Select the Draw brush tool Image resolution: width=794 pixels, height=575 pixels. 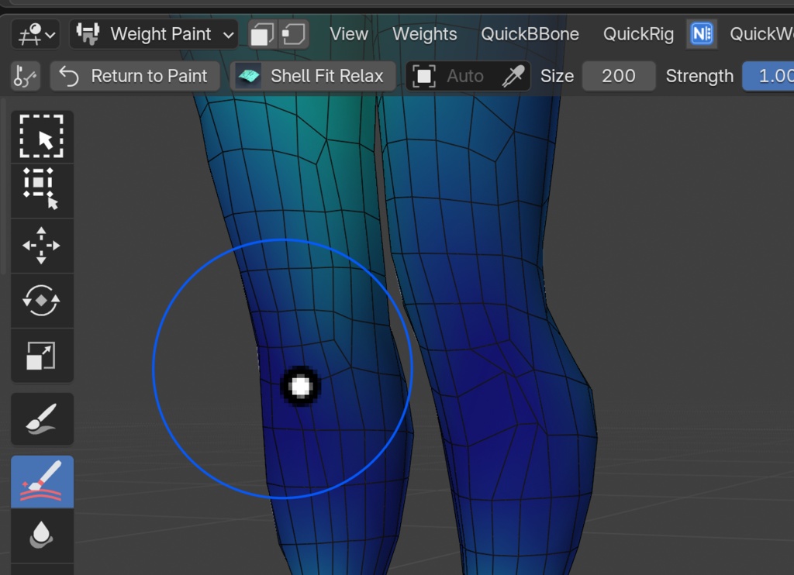point(42,419)
